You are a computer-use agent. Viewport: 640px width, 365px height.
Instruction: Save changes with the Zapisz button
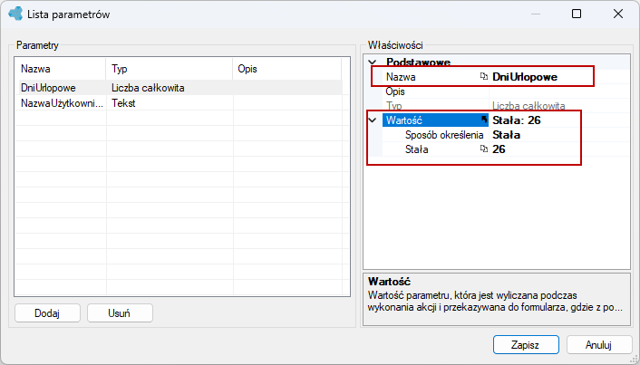coord(526,345)
